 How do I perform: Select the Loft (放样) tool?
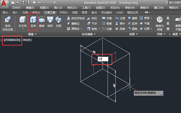pyautogui.click(x=50, y=22)
